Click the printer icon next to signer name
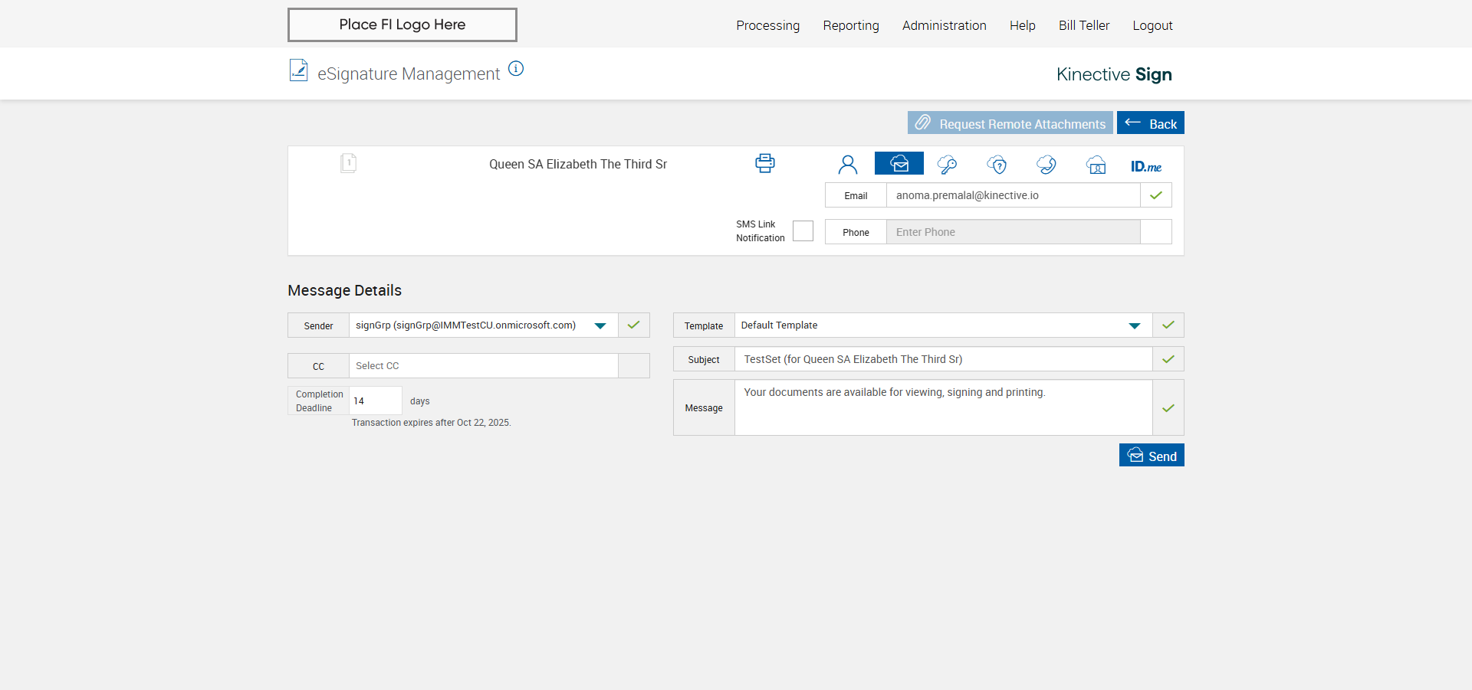Viewport: 1472px width, 690px height. coord(764,163)
